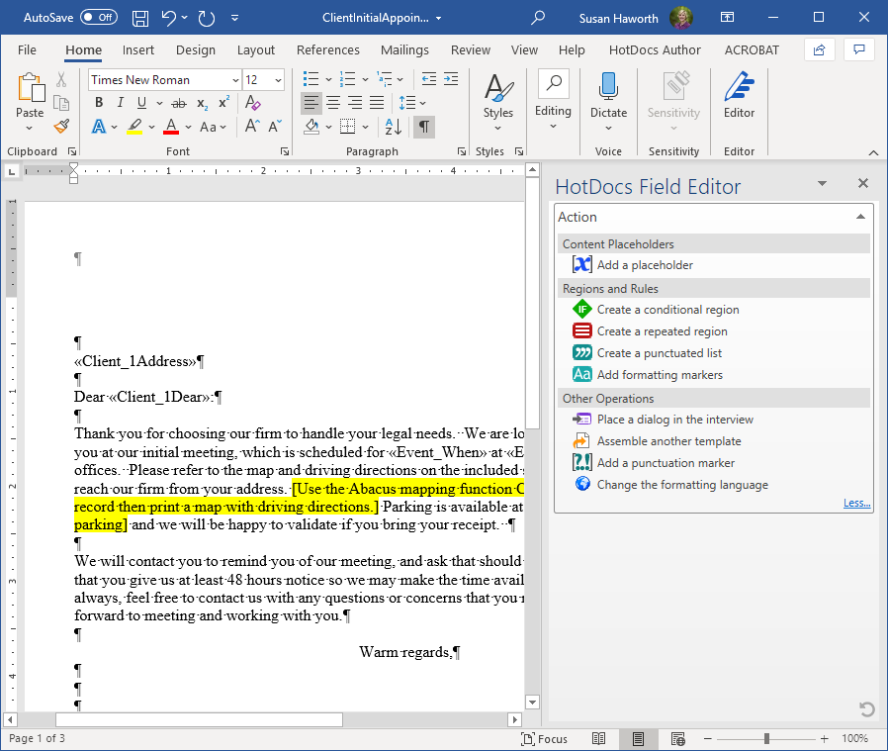Toggle bold formatting
This screenshot has height=751, width=888.
tap(99, 103)
